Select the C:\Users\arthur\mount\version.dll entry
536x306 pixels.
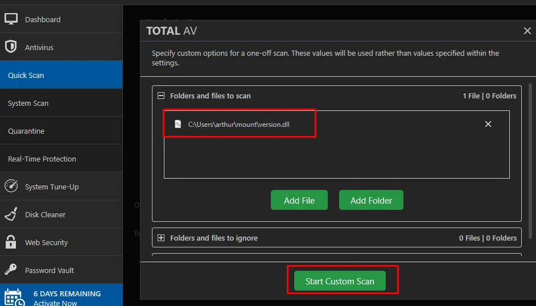337,124
